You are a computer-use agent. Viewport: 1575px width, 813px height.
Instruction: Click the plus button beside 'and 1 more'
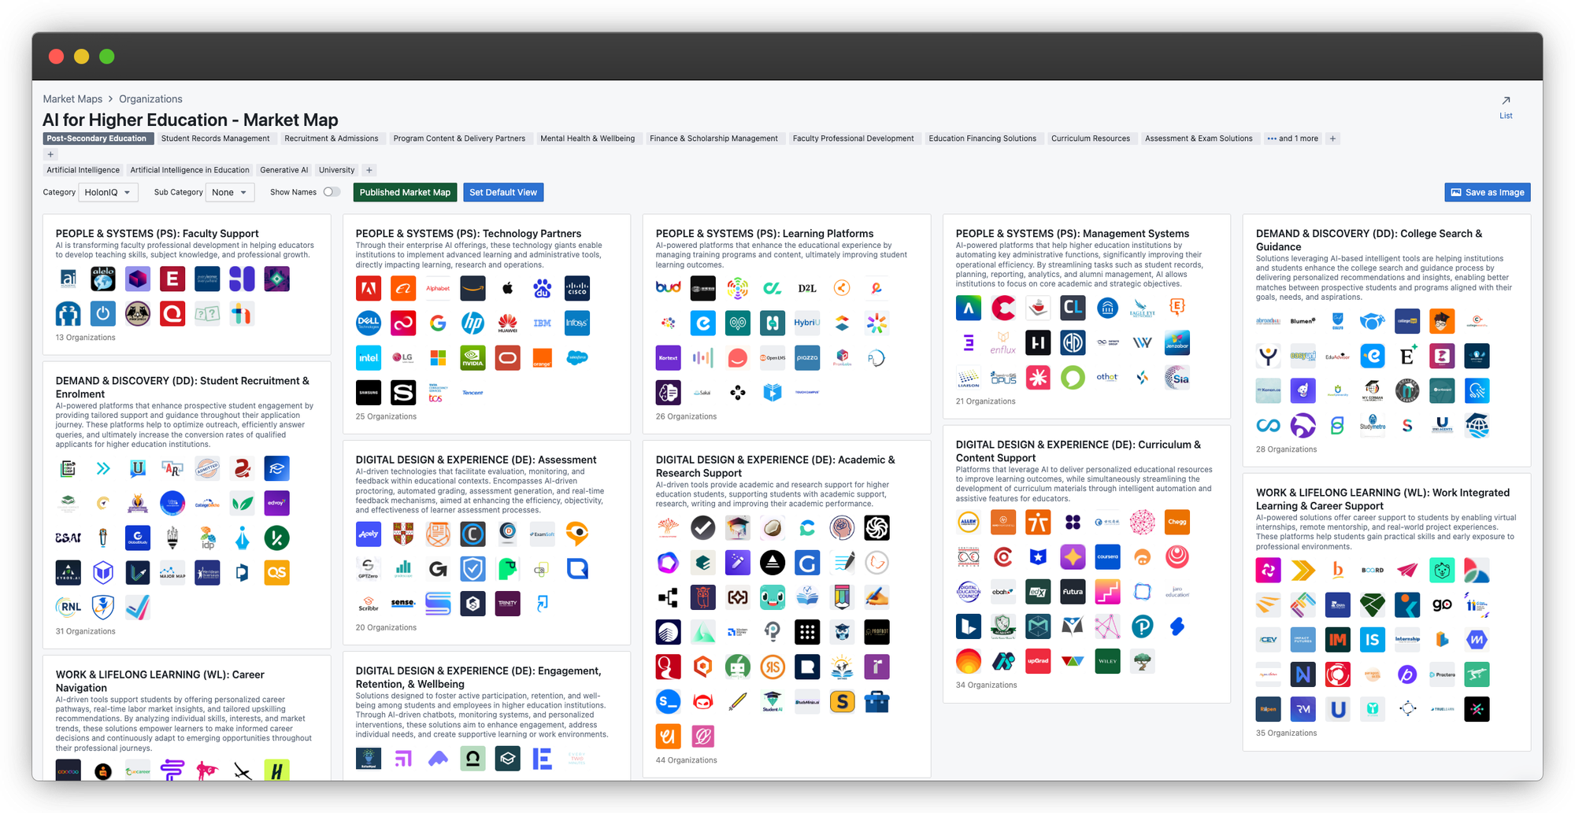(x=1332, y=139)
